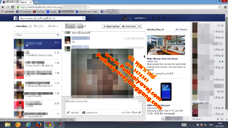Open the conversation timed 3:10
This screenshot has width=228, height=128.
click(x=38, y=54)
